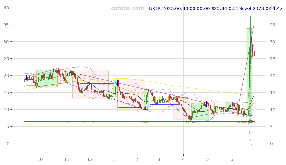286x165 pixels.
Task: Click the left y-axis label 0
Action: [8, 144]
